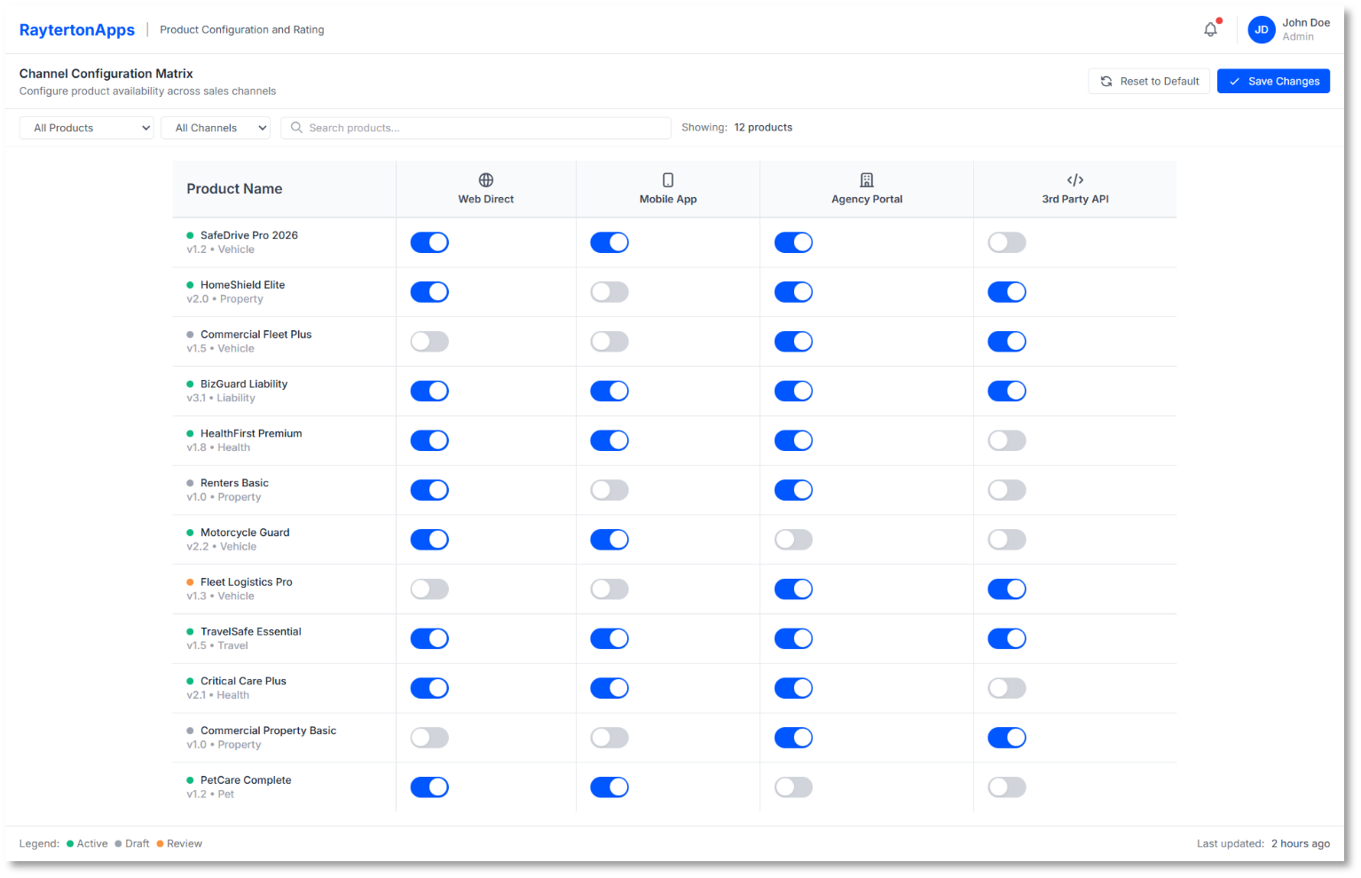1361x878 pixels.
Task: Open the All Products dropdown
Action: pyautogui.click(x=86, y=128)
